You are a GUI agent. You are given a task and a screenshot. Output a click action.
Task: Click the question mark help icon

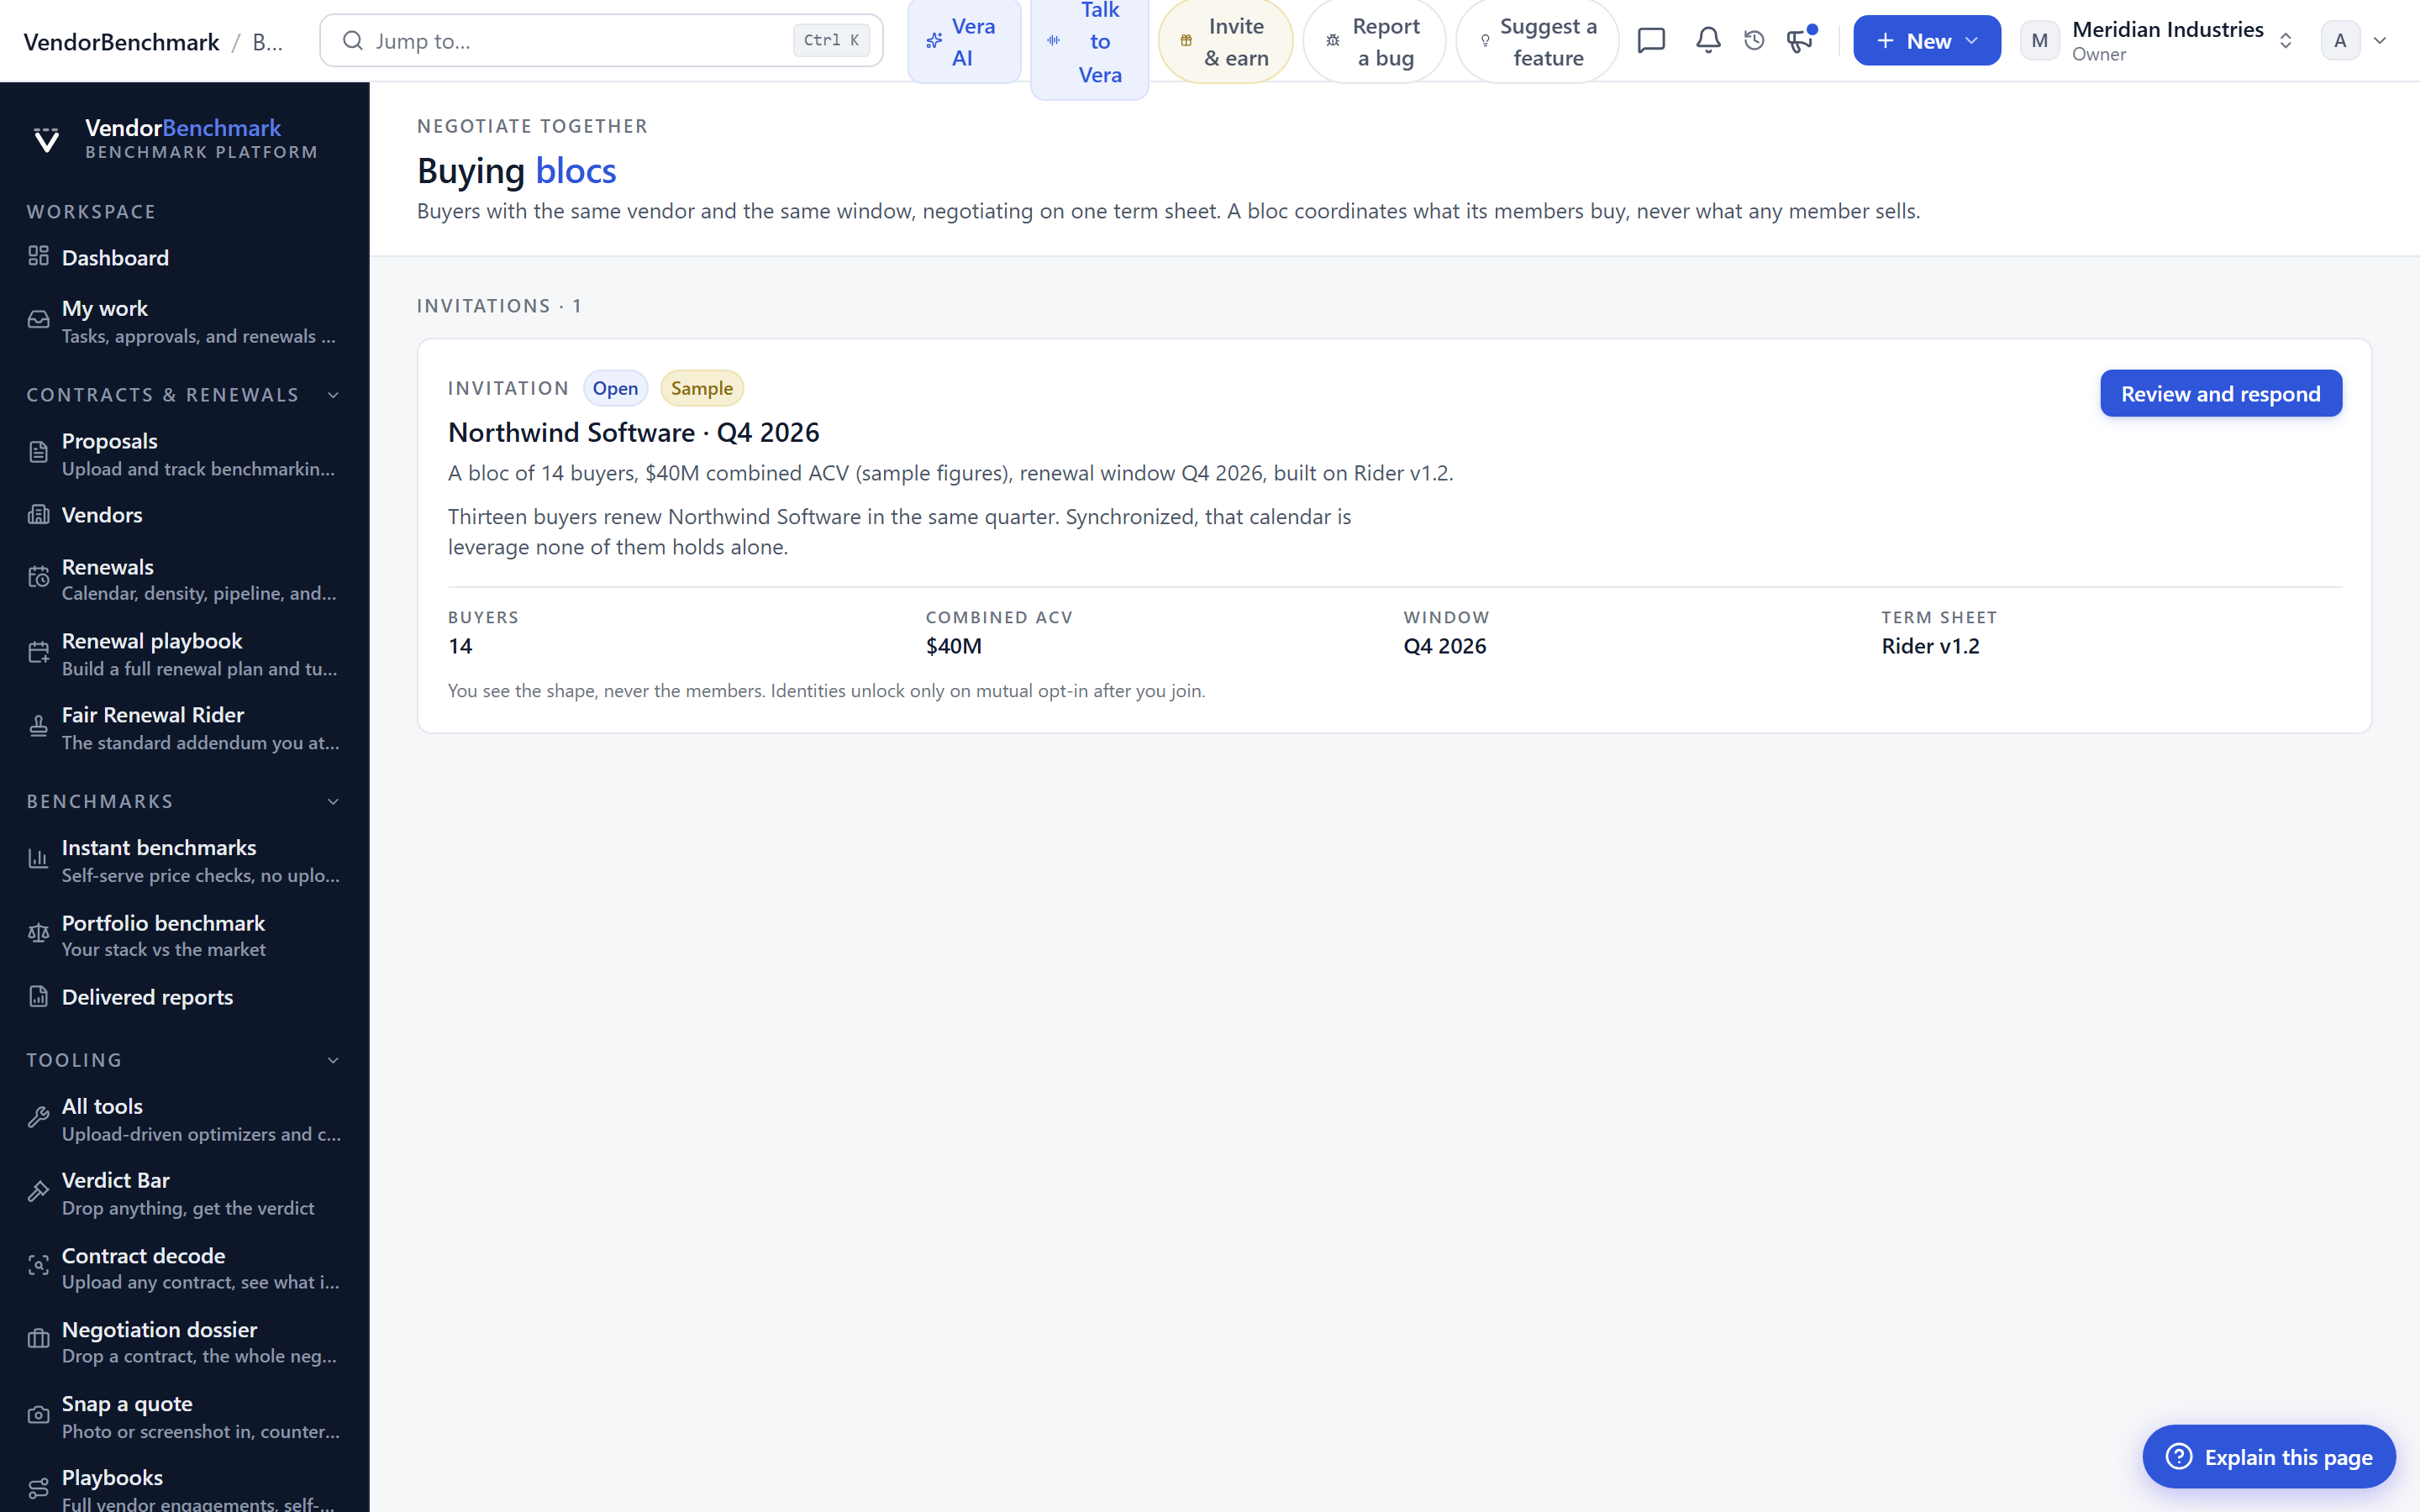click(2179, 1456)
